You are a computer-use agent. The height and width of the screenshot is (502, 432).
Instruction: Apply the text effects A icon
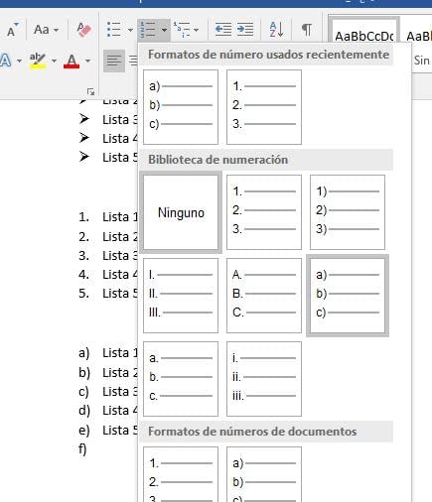tap(6, 61)
